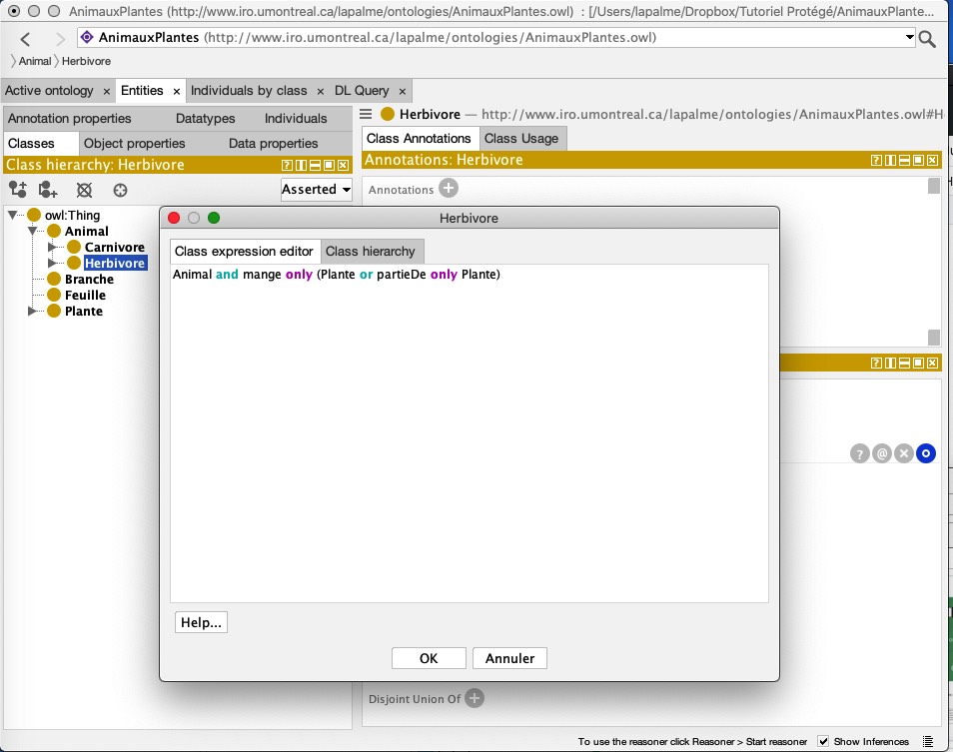This screenshot has height=752, width=953.
Task: Add a Disjoint Union Of entry
Action: 475,698
